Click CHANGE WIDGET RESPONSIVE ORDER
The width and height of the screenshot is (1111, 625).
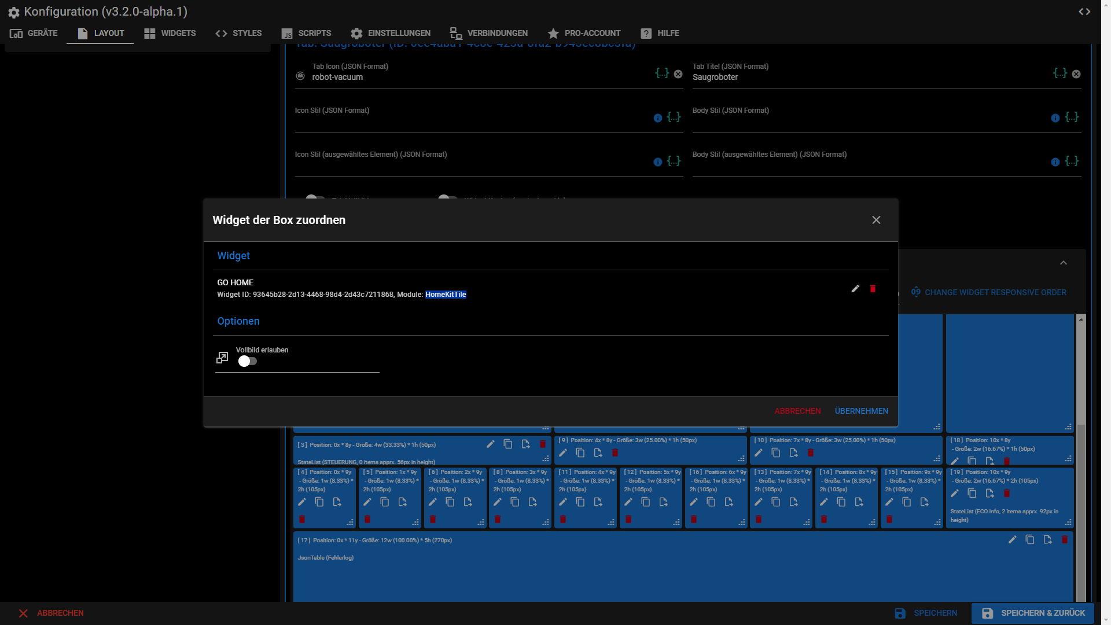coord(989,292)
